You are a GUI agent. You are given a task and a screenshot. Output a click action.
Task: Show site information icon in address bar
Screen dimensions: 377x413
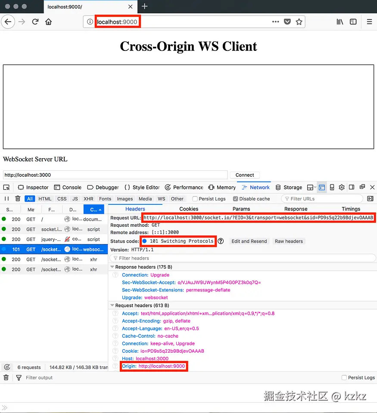click(90, 22)
